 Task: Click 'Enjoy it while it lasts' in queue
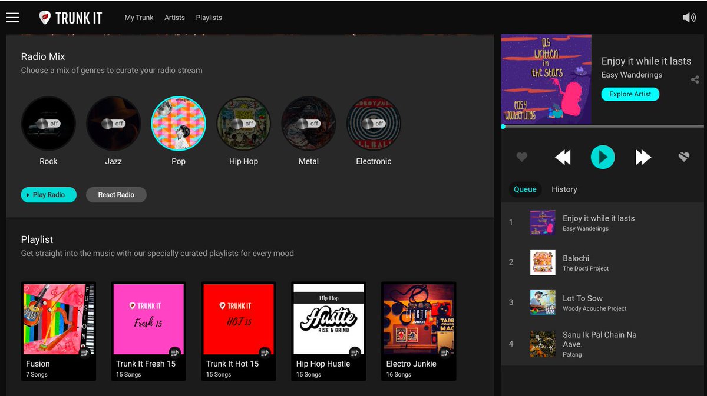tap(599, 218)
